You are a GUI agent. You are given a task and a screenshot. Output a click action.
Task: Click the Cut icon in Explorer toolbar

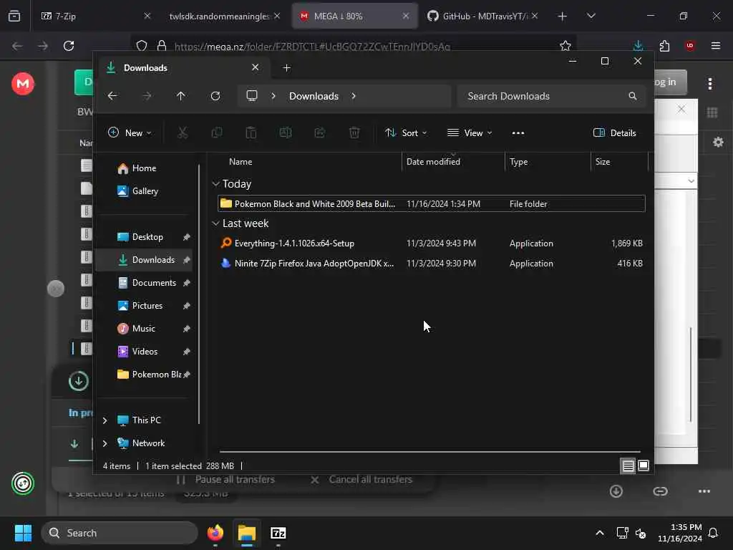183,132
